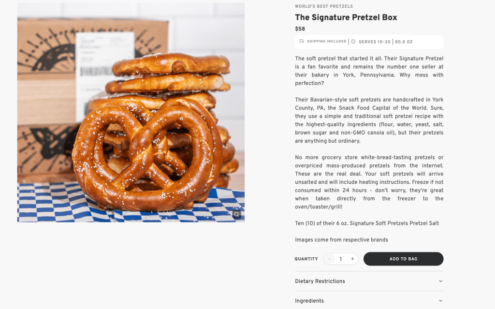The image size is (495, 309).
Task: Click the plus icon to increase quantity
Action: pyautogui.click(x=352, y=259)
